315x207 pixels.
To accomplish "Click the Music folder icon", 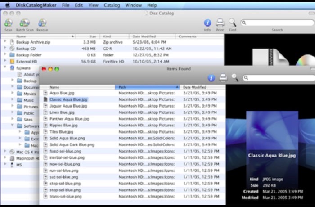I will [19, 100].
